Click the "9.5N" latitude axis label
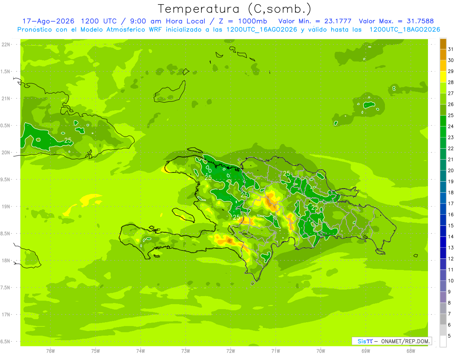 coord(6,179)
